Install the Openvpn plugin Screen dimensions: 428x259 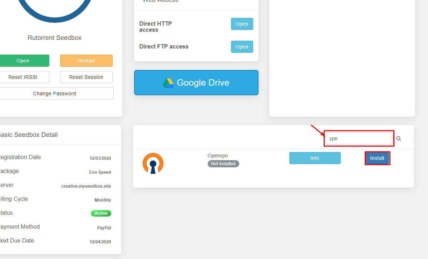point(377,158)
